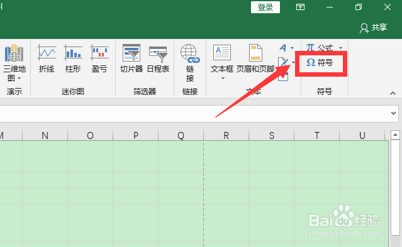Insert a Win/Loss (盈亏) sparkline

pos(99,58)
